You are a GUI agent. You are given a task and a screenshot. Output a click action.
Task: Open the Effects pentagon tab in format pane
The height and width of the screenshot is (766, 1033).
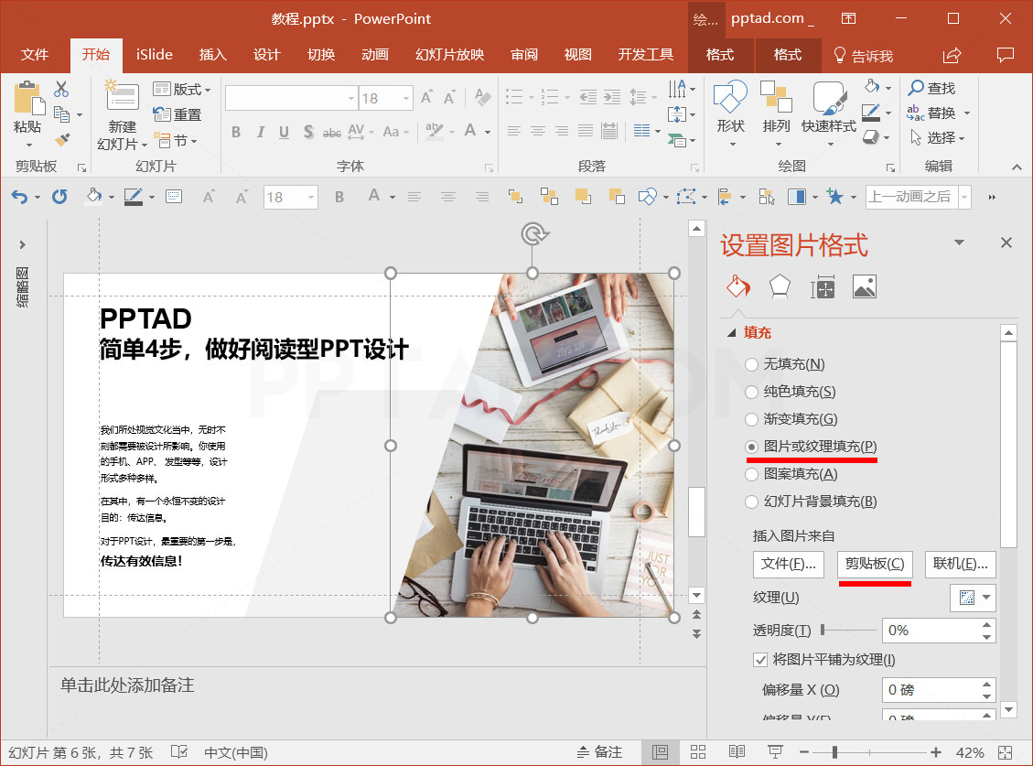coord(780,286)
